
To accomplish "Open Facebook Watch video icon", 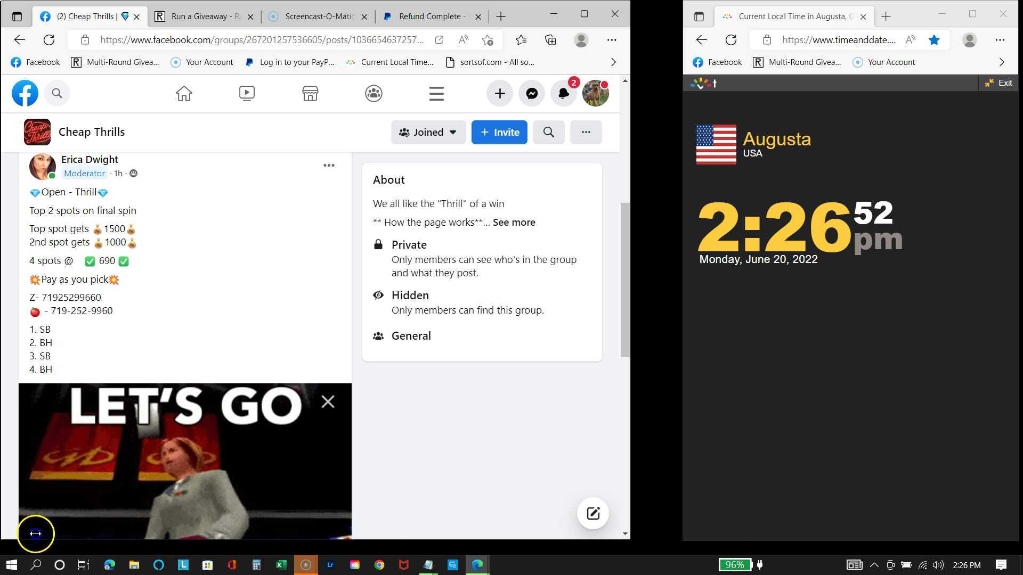I will pyautogui.click(x=247, y=94).
